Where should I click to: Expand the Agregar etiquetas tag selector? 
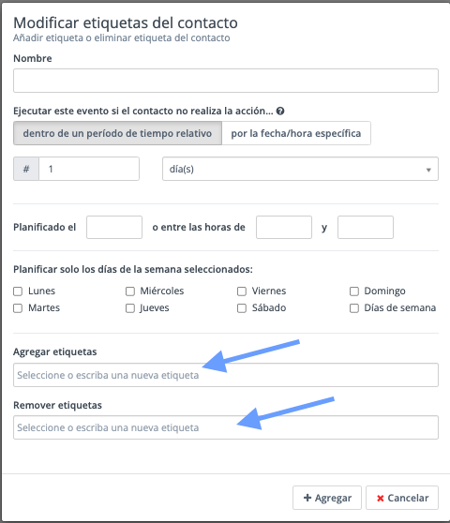pos(226,375)
